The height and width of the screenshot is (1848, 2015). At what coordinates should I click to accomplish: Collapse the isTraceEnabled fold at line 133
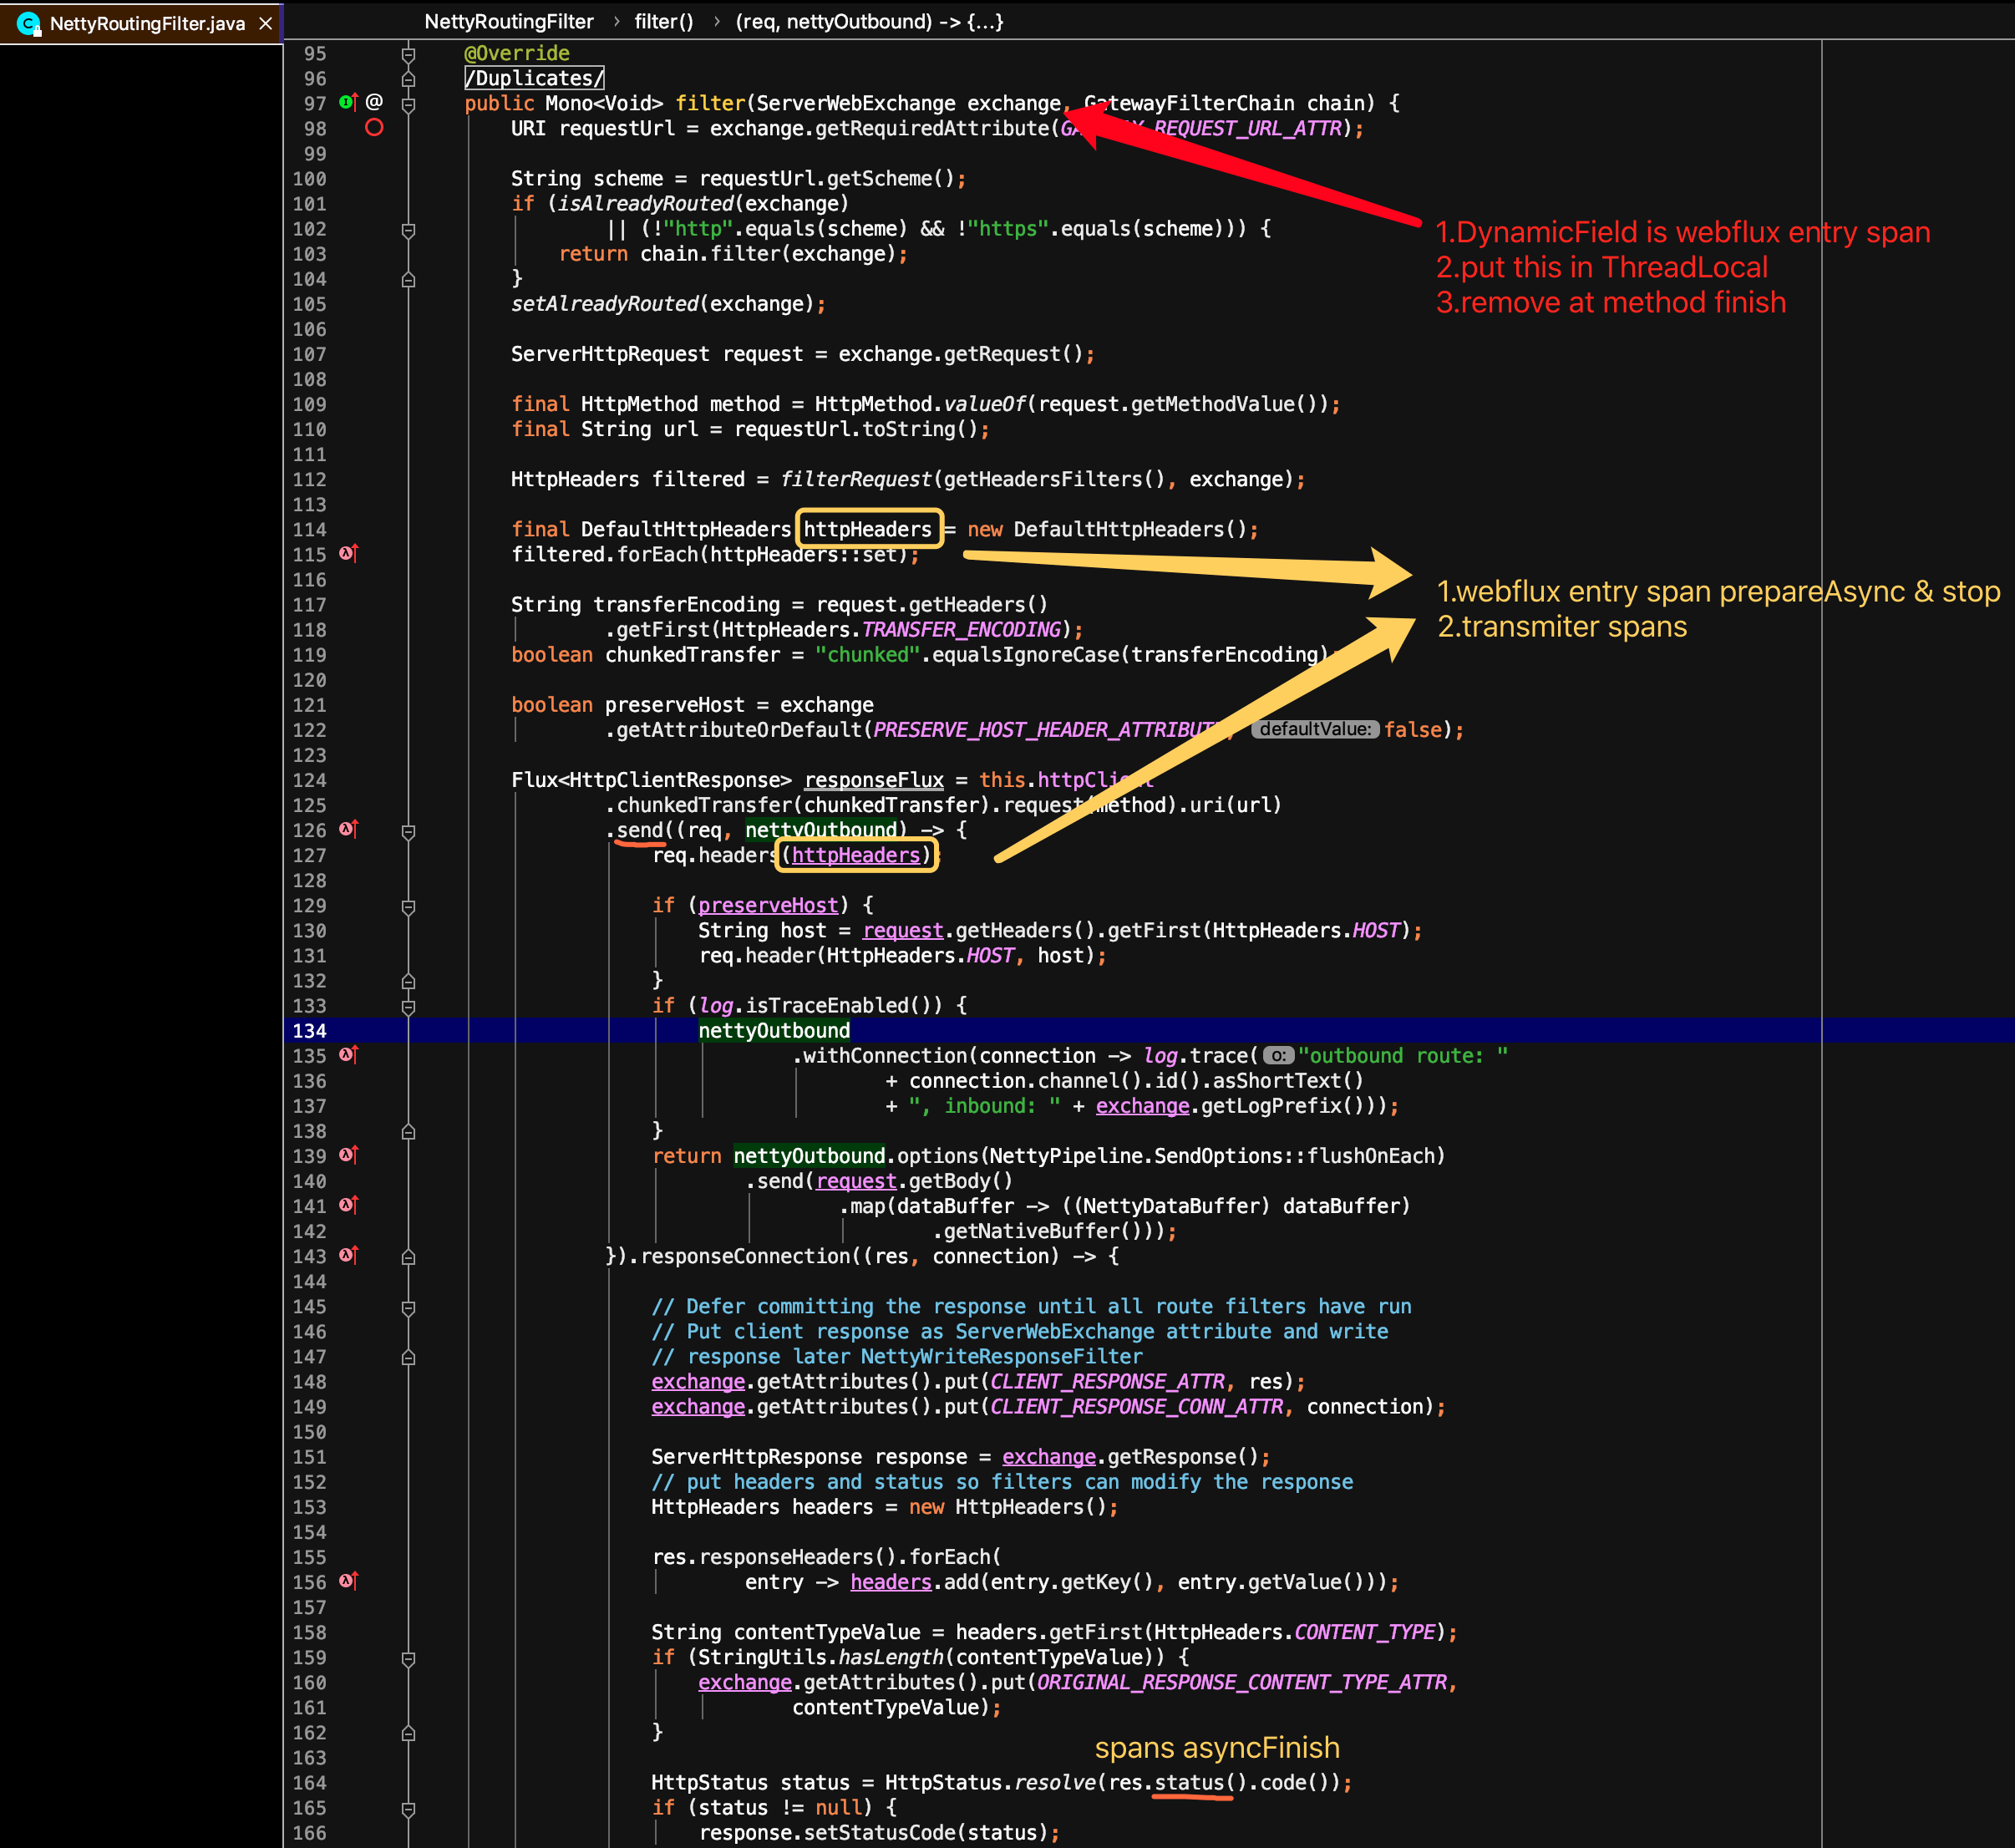point(408,1007)
